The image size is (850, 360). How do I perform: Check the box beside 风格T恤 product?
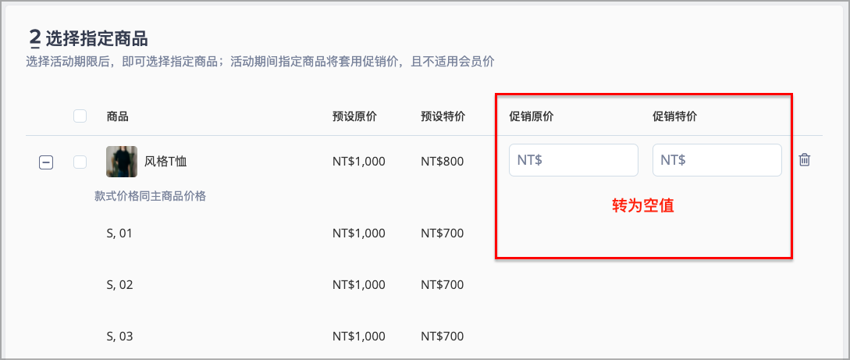[80, 162]
